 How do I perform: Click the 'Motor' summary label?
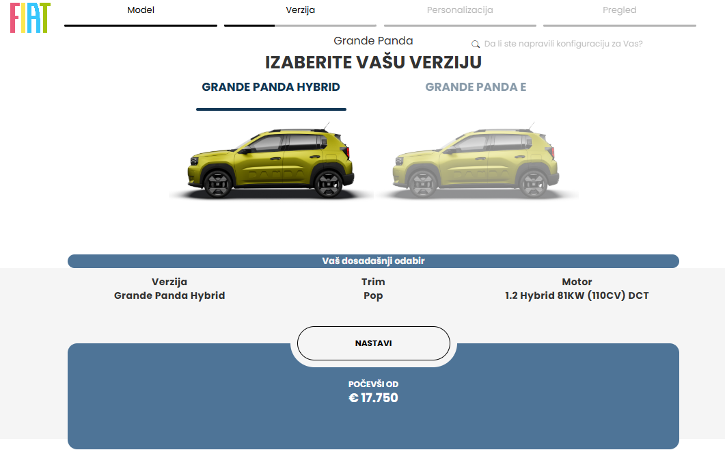click(x=577, y=282)
